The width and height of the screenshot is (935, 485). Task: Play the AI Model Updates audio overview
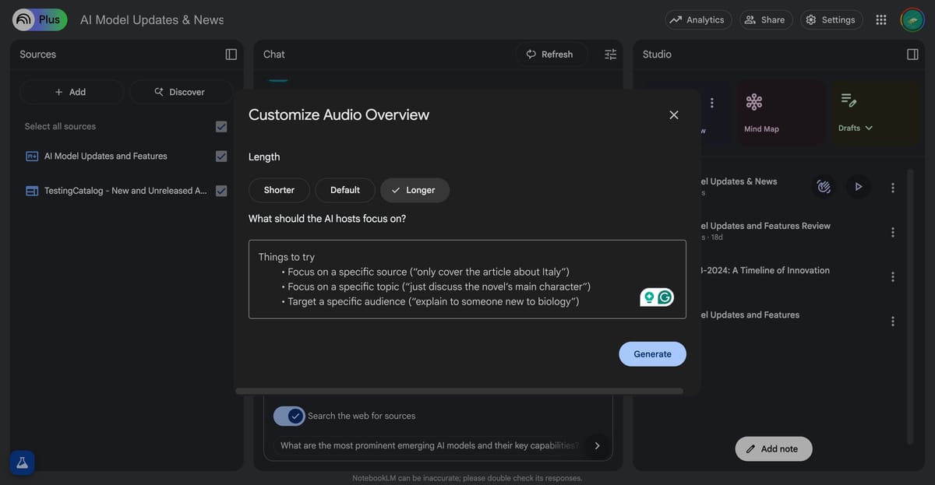click(858, 187)
